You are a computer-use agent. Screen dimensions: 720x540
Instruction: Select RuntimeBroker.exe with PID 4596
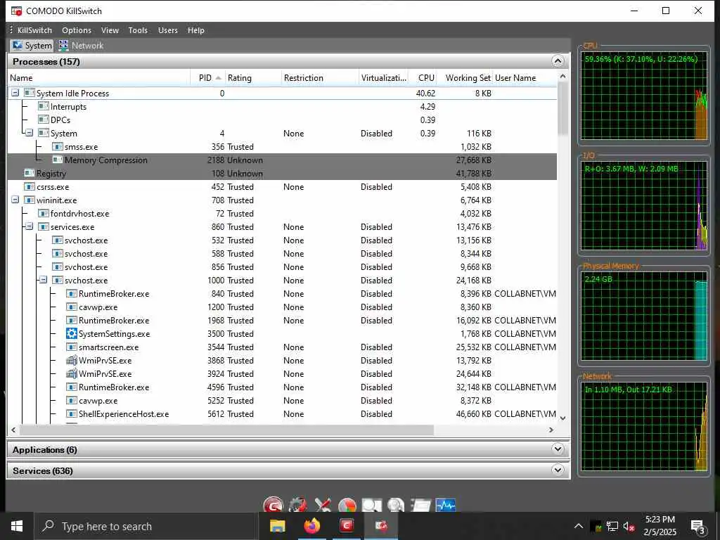282,387
